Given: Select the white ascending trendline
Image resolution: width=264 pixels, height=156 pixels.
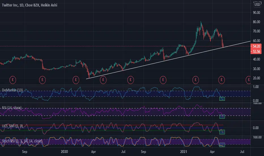Looking at the screenshot, I should point(168,60).
